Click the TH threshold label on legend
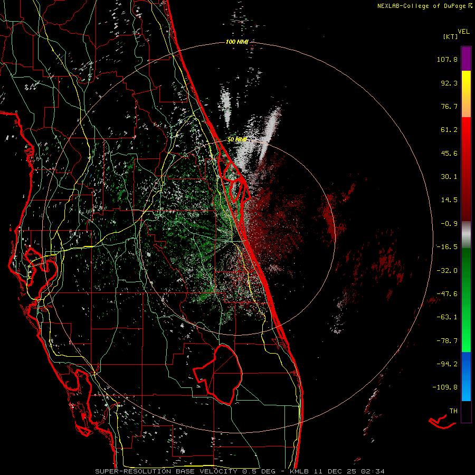 coord(453,411)
